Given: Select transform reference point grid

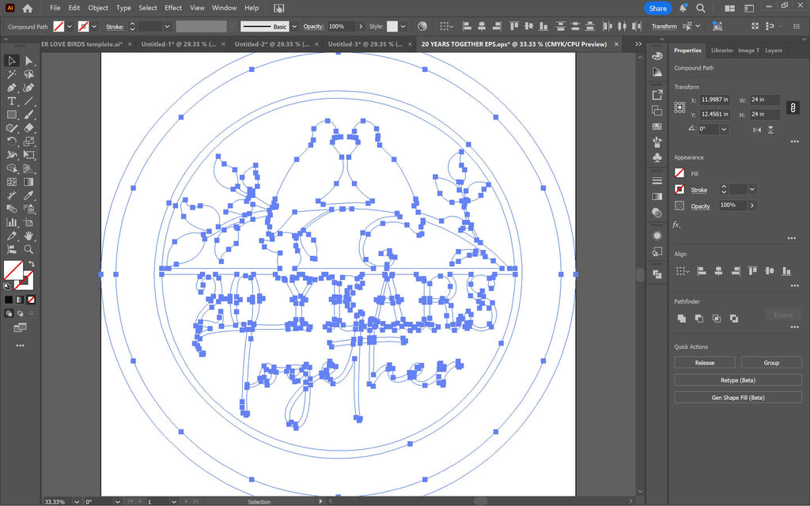Looking at the screenshot, I should click(679, 107).
